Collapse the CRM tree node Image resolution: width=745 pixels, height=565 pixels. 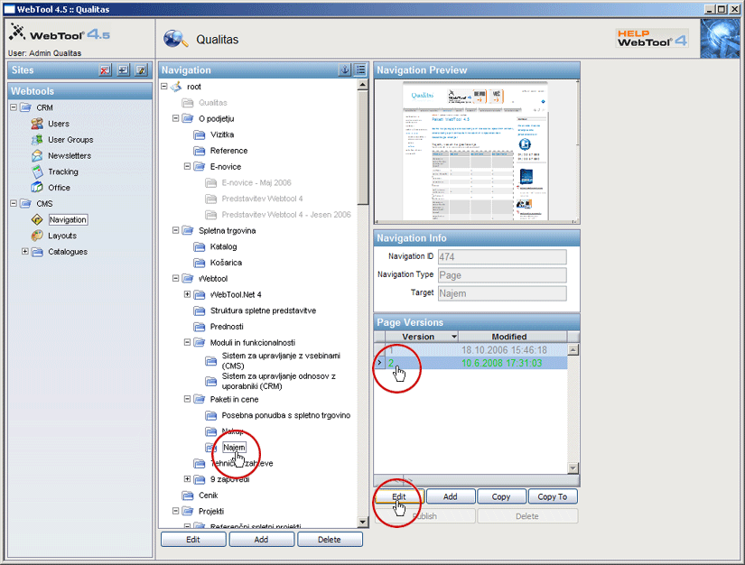point(14,107)
